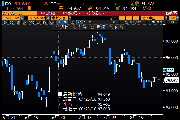Viewport: 180px width, 120px height.
Task: Select the 5Y time range
Action: pos(45,22)
